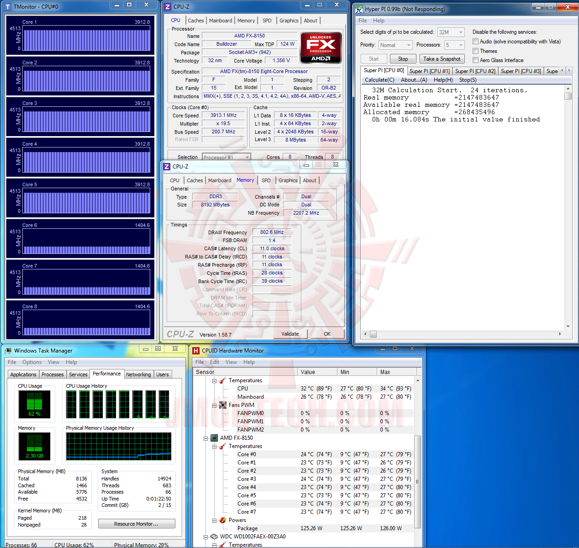Screen dimensions: 579x548
Task: Click the Sensor column header in Hardware Monitor
Action: click(x=245, y=372)
